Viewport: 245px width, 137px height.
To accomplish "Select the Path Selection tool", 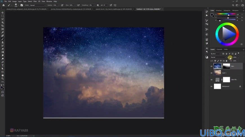I will pos(3,69).
